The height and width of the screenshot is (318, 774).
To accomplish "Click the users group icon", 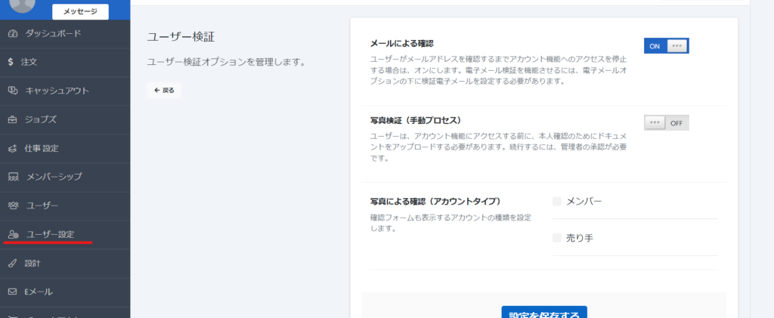I will (12, 205).
